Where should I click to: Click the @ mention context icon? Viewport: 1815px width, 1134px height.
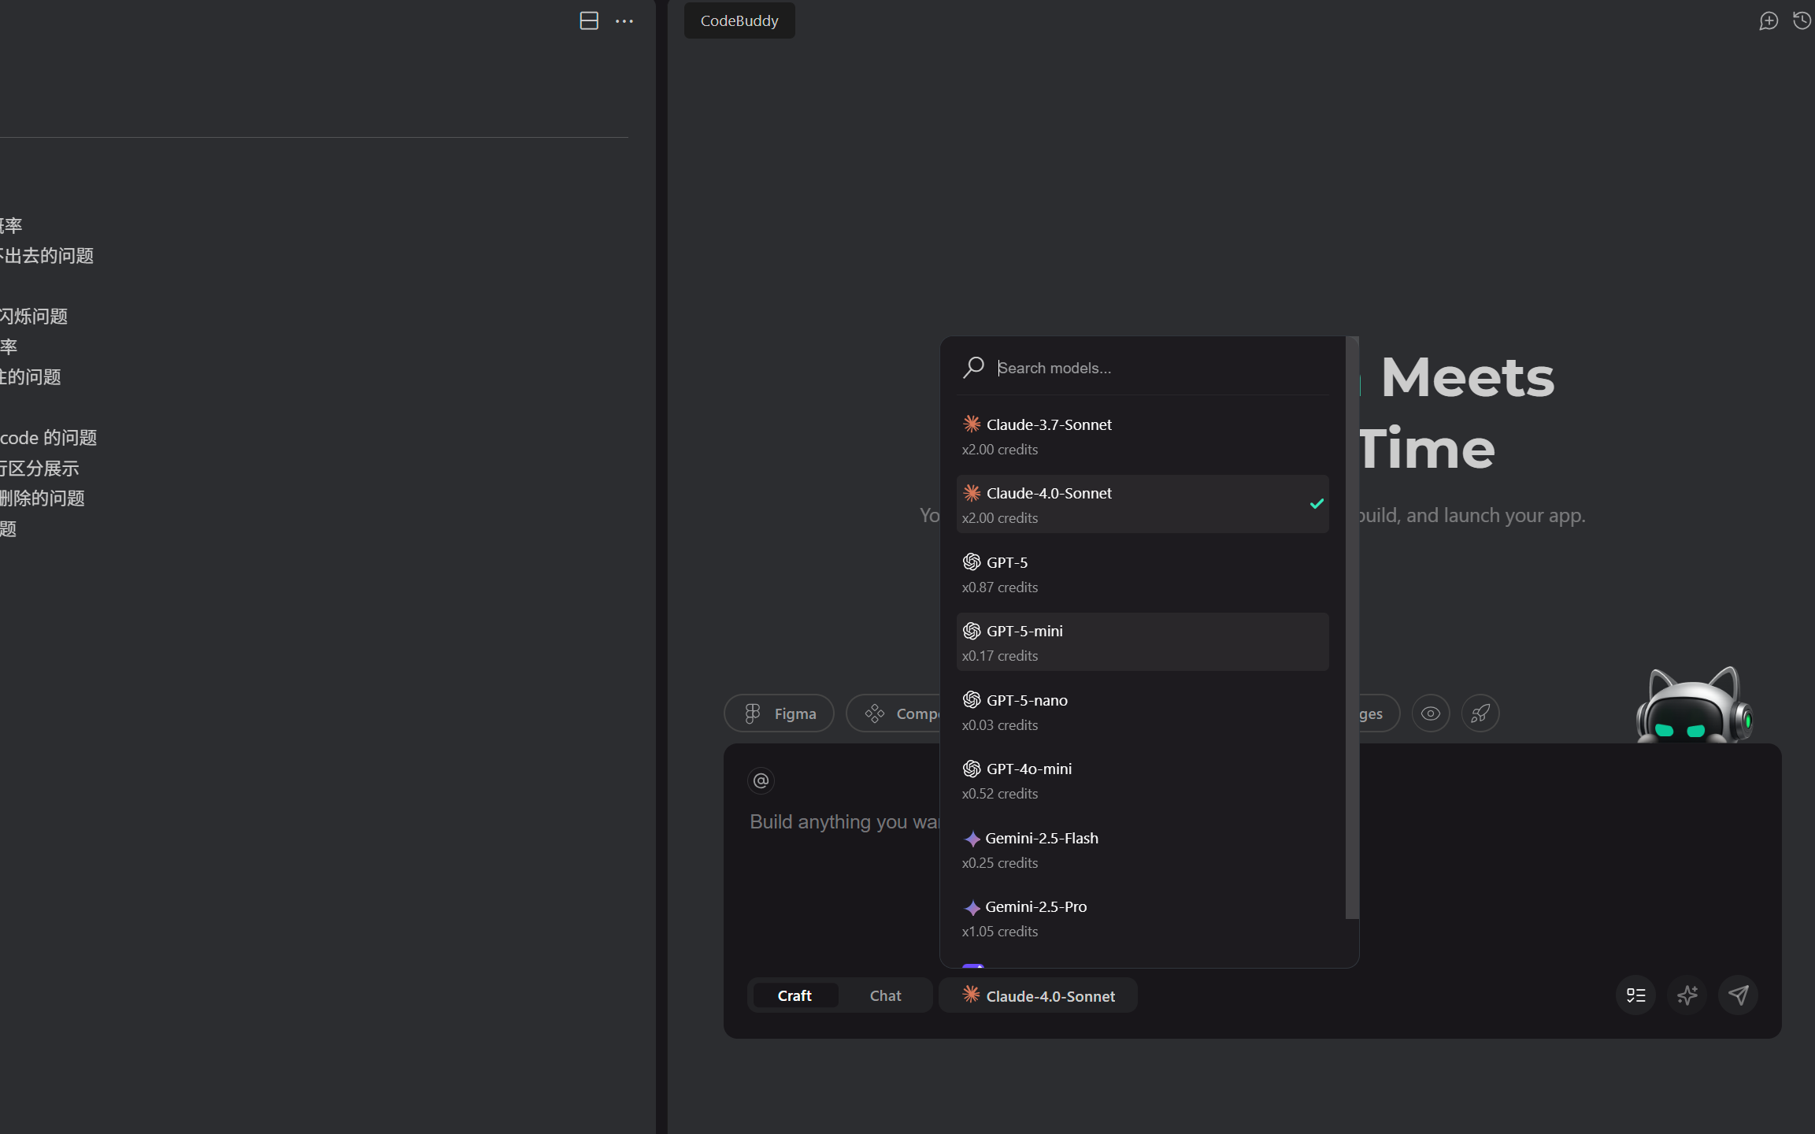761,780
